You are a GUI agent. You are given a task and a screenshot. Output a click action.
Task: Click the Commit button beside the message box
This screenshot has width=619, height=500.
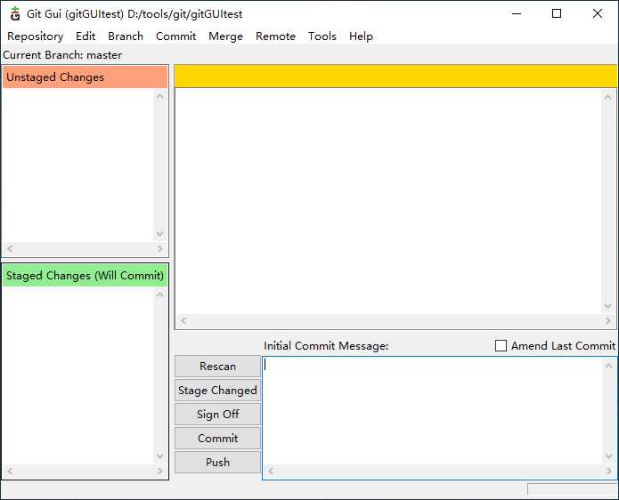tap(217, 439)
